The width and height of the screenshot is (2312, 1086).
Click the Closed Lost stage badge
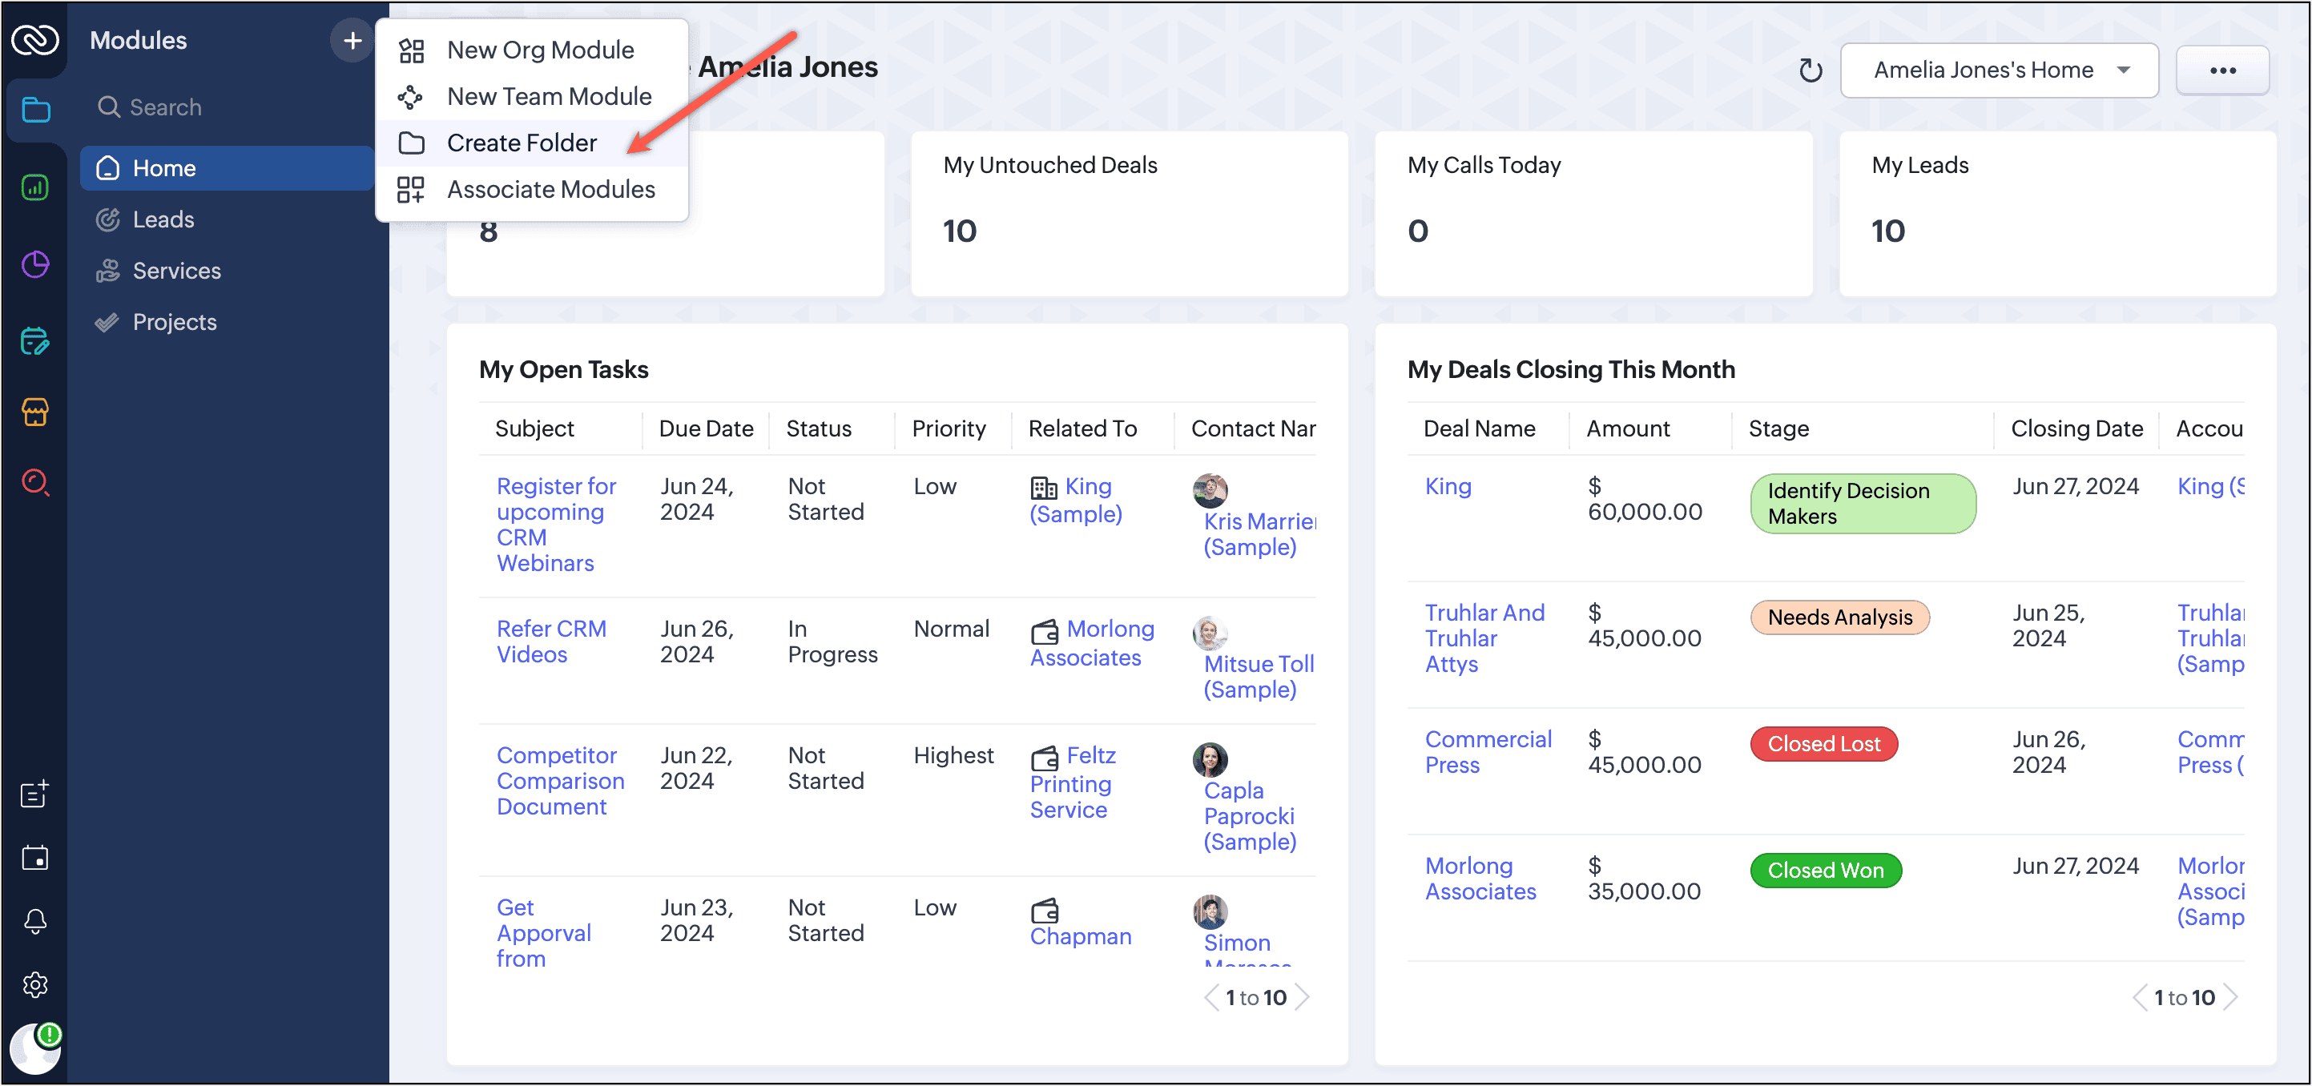pyautogui.click(x=1823, y=744)
